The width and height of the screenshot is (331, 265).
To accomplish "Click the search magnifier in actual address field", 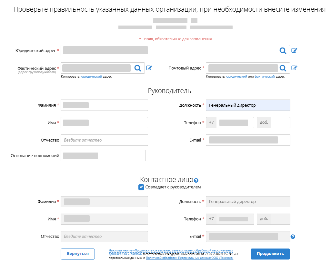I will click(138, 68).
